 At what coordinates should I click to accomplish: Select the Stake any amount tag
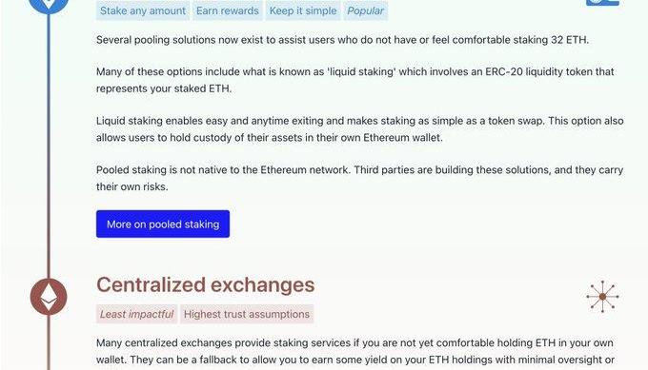(143, 10)
